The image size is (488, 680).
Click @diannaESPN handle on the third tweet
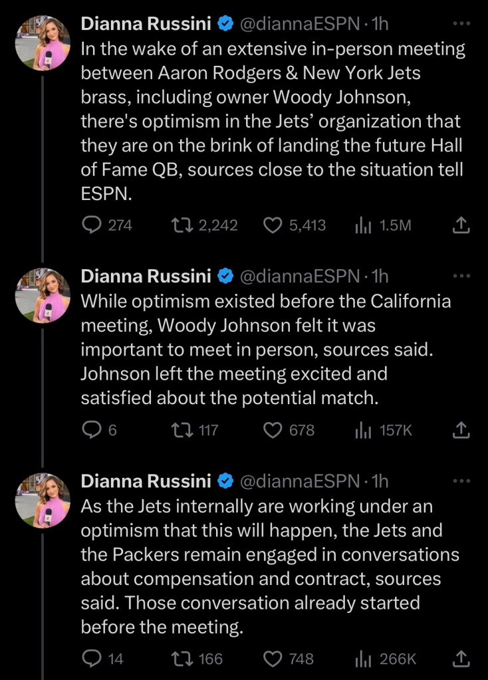[298, 481]
